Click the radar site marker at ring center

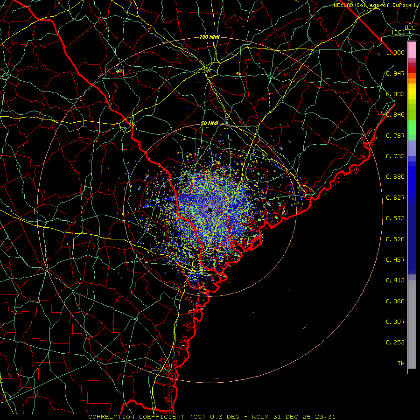(x=210, y=210)
